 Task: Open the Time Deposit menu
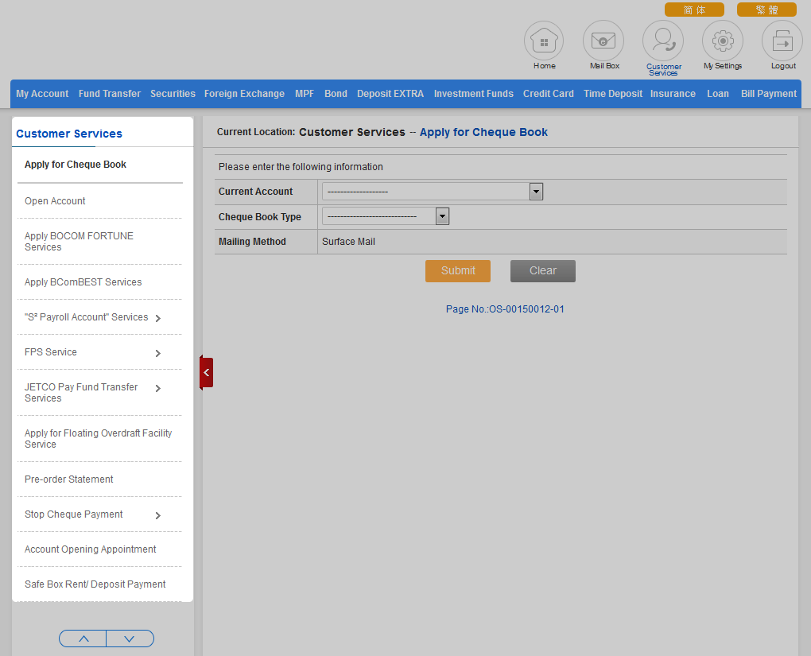coord(612,94)
